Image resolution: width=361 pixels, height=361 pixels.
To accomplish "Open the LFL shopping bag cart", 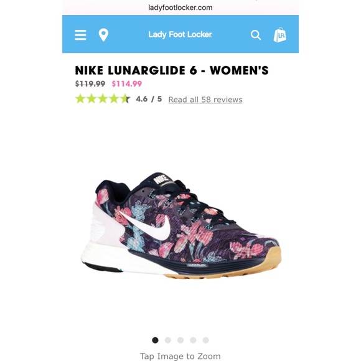I will pos(279,35).
